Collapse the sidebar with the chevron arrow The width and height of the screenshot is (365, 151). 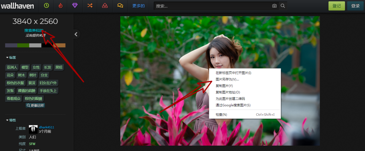click(76, 34)
